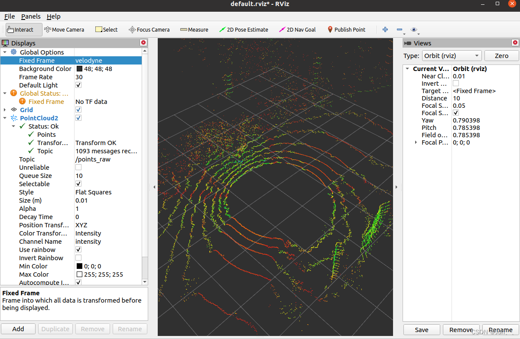Screen dimensions: 520x339
Task: Click the minus remove-tool icon
Action: (x=400, y=29)
